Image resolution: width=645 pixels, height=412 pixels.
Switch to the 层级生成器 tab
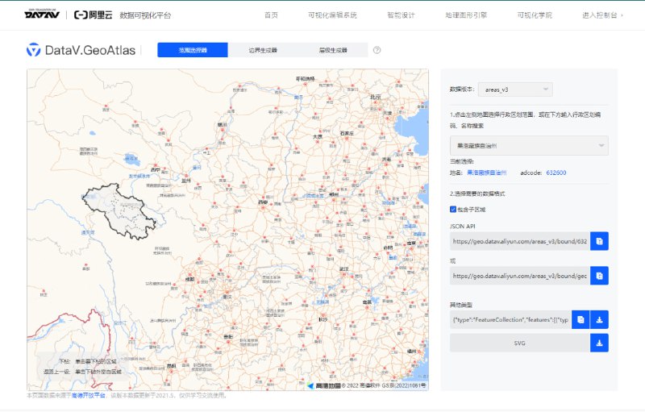(333, 50)
